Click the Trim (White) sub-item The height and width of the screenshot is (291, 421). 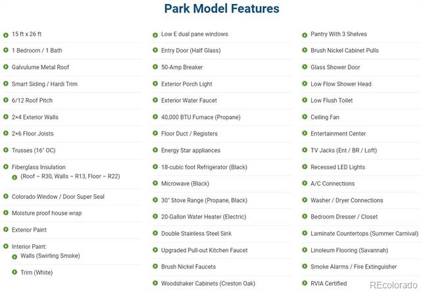[x=37, y=273]
